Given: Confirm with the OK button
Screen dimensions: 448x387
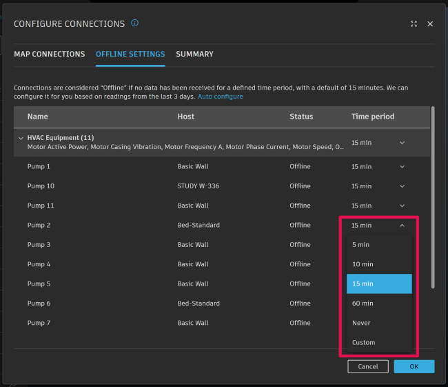Looking at the screenshot, I should [414, 366].
